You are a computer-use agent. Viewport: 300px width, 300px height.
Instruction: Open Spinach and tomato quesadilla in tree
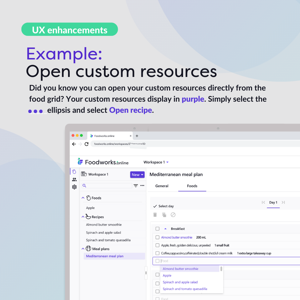(108, 240)
